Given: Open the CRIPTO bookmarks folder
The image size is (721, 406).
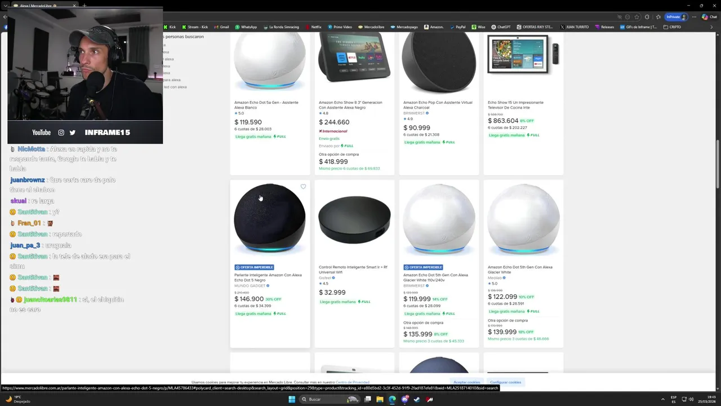Looking at the screenshot, I should click(x=672, y=27).
